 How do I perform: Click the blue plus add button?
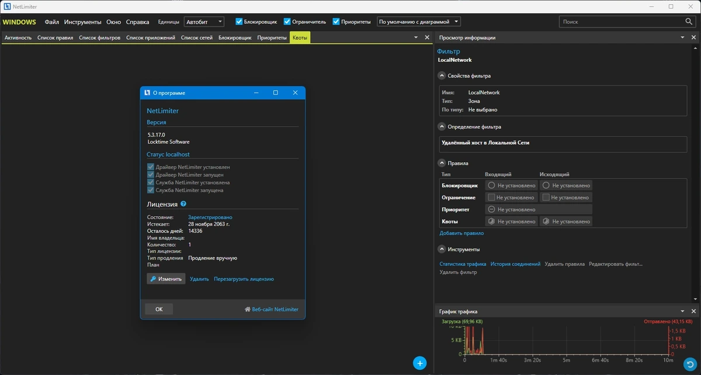click(x=419, y=363)
